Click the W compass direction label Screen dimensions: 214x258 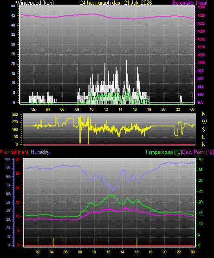click(204, 122)
